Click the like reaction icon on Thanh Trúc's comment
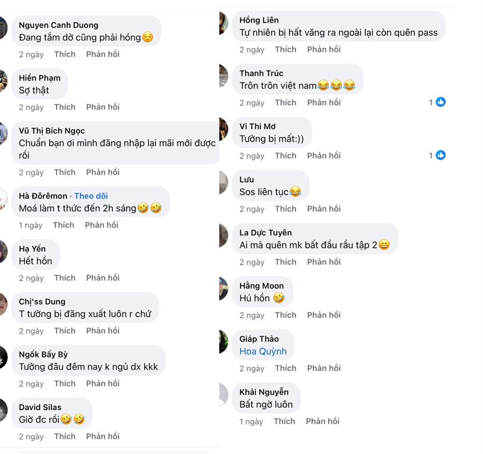 point(440,102)
